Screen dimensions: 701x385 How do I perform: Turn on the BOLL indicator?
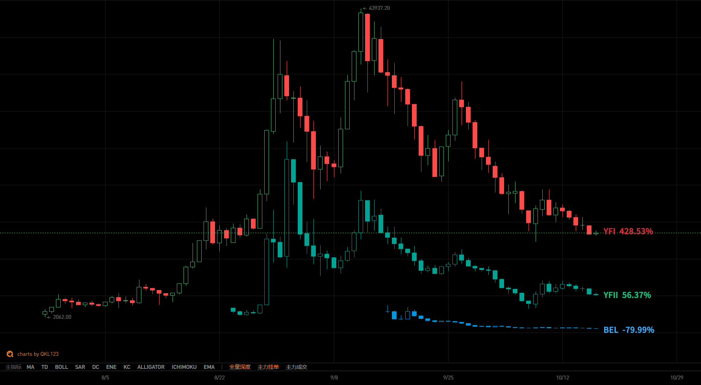(61, 367)
